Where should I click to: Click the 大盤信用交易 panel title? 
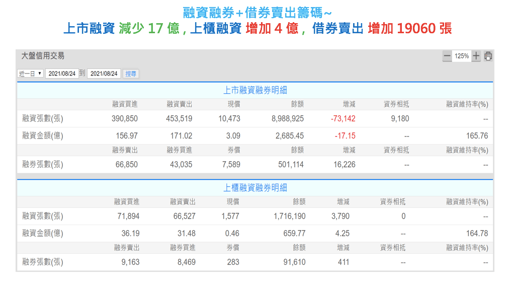pos(43,56)
